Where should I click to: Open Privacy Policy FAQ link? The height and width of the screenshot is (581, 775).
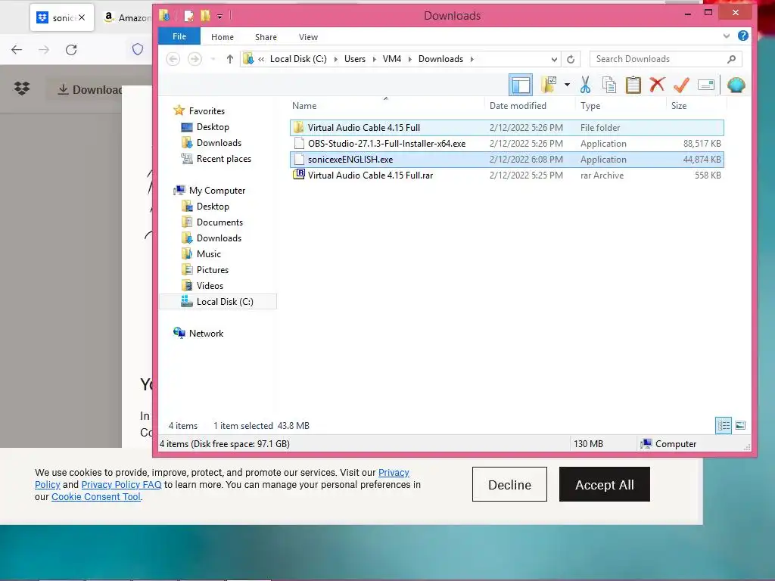[121, 485]
